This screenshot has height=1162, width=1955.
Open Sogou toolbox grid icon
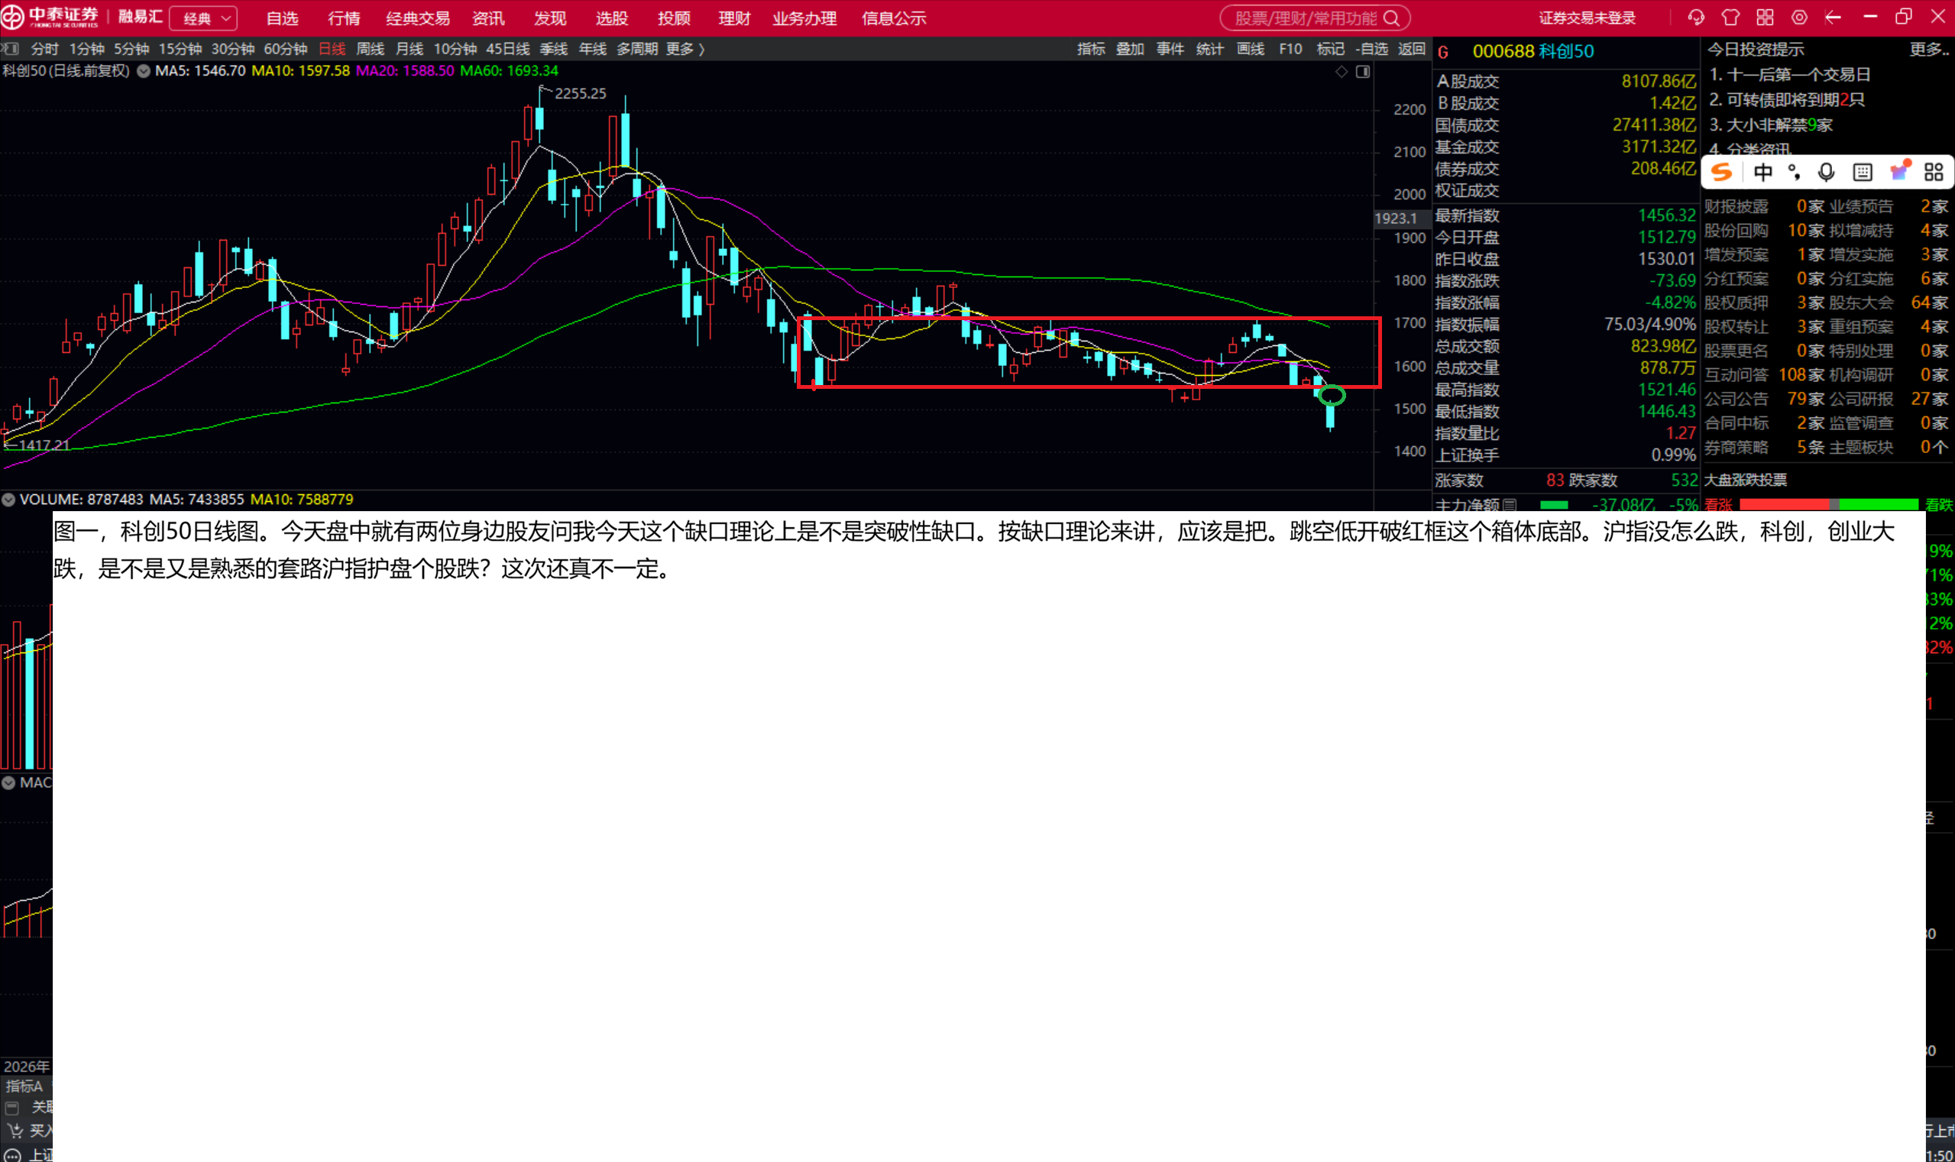(1933, 172)
